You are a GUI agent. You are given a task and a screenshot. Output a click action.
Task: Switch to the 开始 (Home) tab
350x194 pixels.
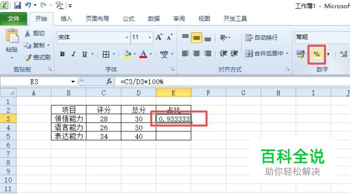coord(41,19)
